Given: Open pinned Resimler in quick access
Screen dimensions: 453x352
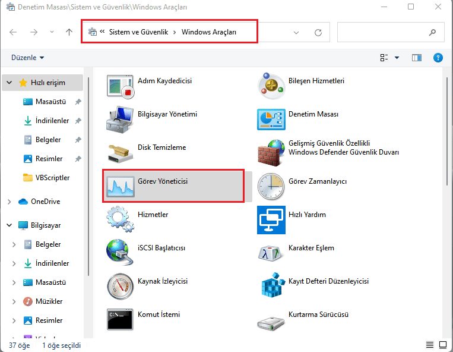Looking at the screenshot, I should coord(49,159).
